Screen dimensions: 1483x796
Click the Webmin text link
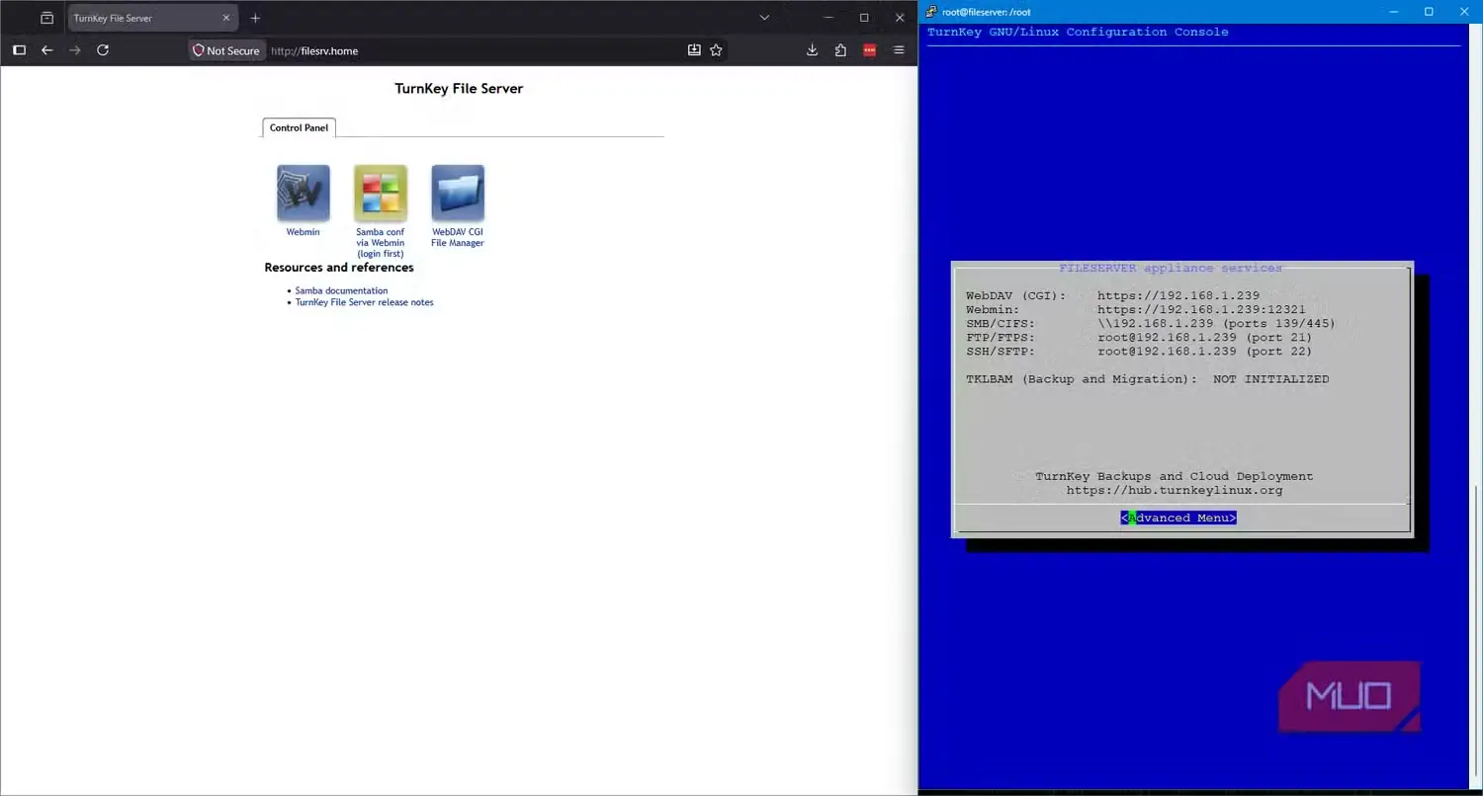point(304,232)
